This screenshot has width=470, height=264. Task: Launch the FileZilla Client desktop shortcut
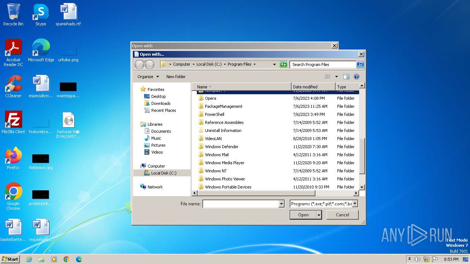pyautogui.click(x=13, y=122)
